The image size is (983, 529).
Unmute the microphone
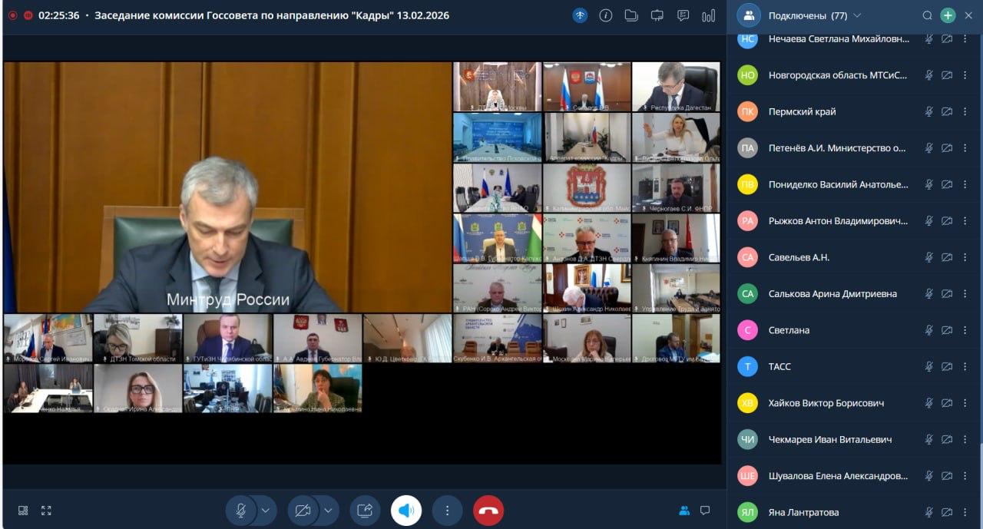coord(240,511)
